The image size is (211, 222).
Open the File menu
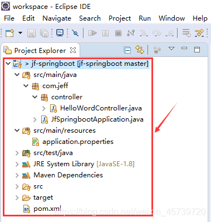[9, 18]
